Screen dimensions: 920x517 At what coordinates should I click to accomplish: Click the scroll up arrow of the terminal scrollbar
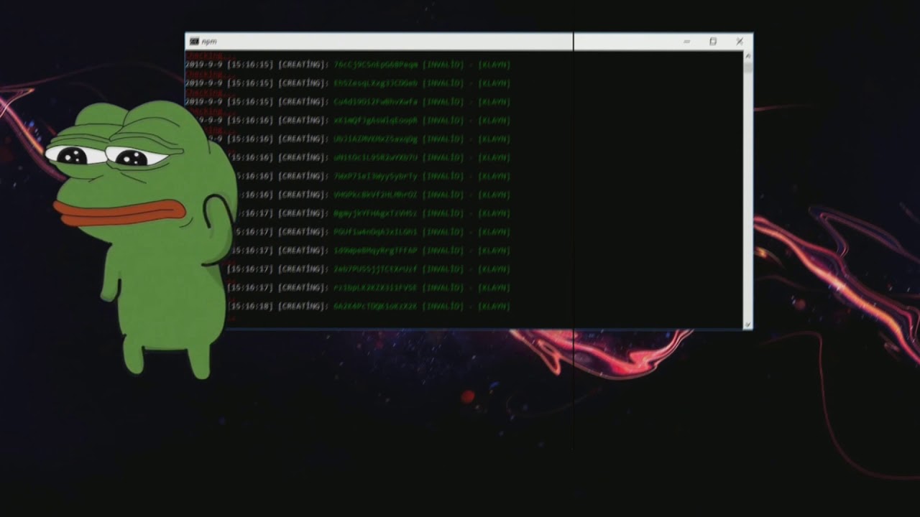click(747, 55)
